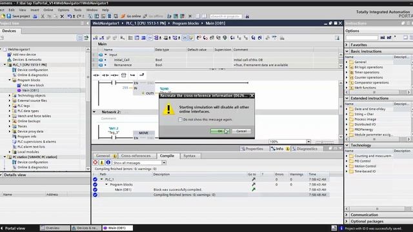Viewport: 413px width, 232px height.
Task: Confirm the simulation dialog with OK
Action: (x=220, y=131)
